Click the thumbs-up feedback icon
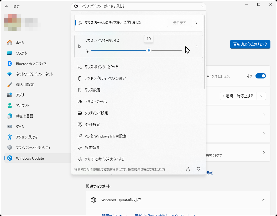The image size is (277, 216). click(x=188, y=169)
